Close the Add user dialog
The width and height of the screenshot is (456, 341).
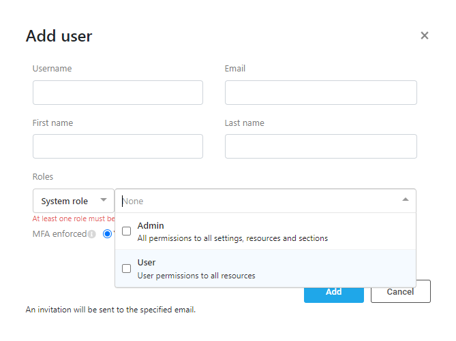pyautogui.click(x=424, y=35)
